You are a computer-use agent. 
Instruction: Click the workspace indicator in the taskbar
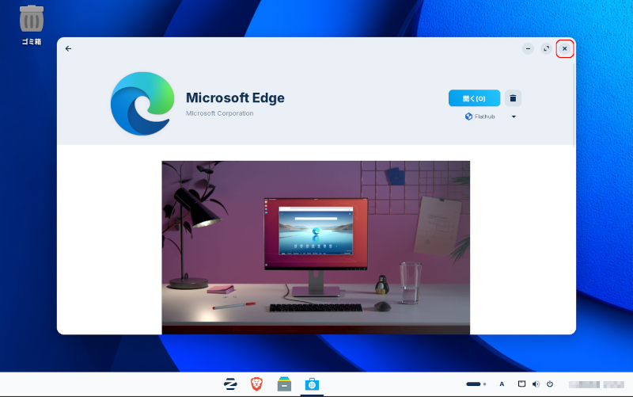476,384
